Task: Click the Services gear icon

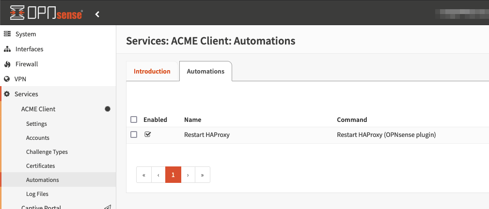Action: click(7, 94)
